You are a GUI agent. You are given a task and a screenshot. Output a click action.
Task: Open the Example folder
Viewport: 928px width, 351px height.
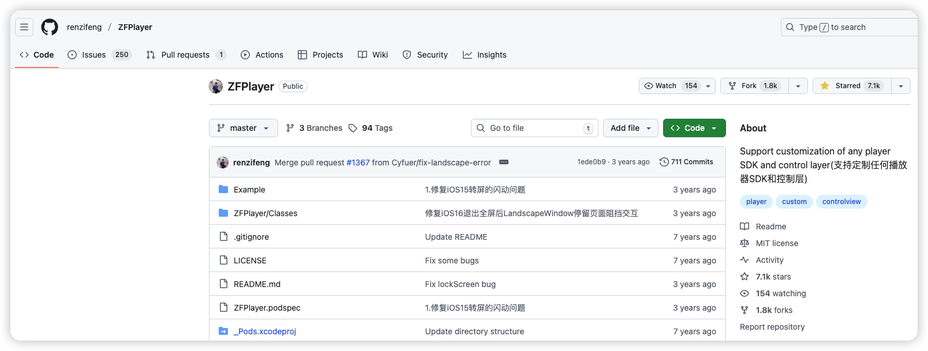coord(249,190)
